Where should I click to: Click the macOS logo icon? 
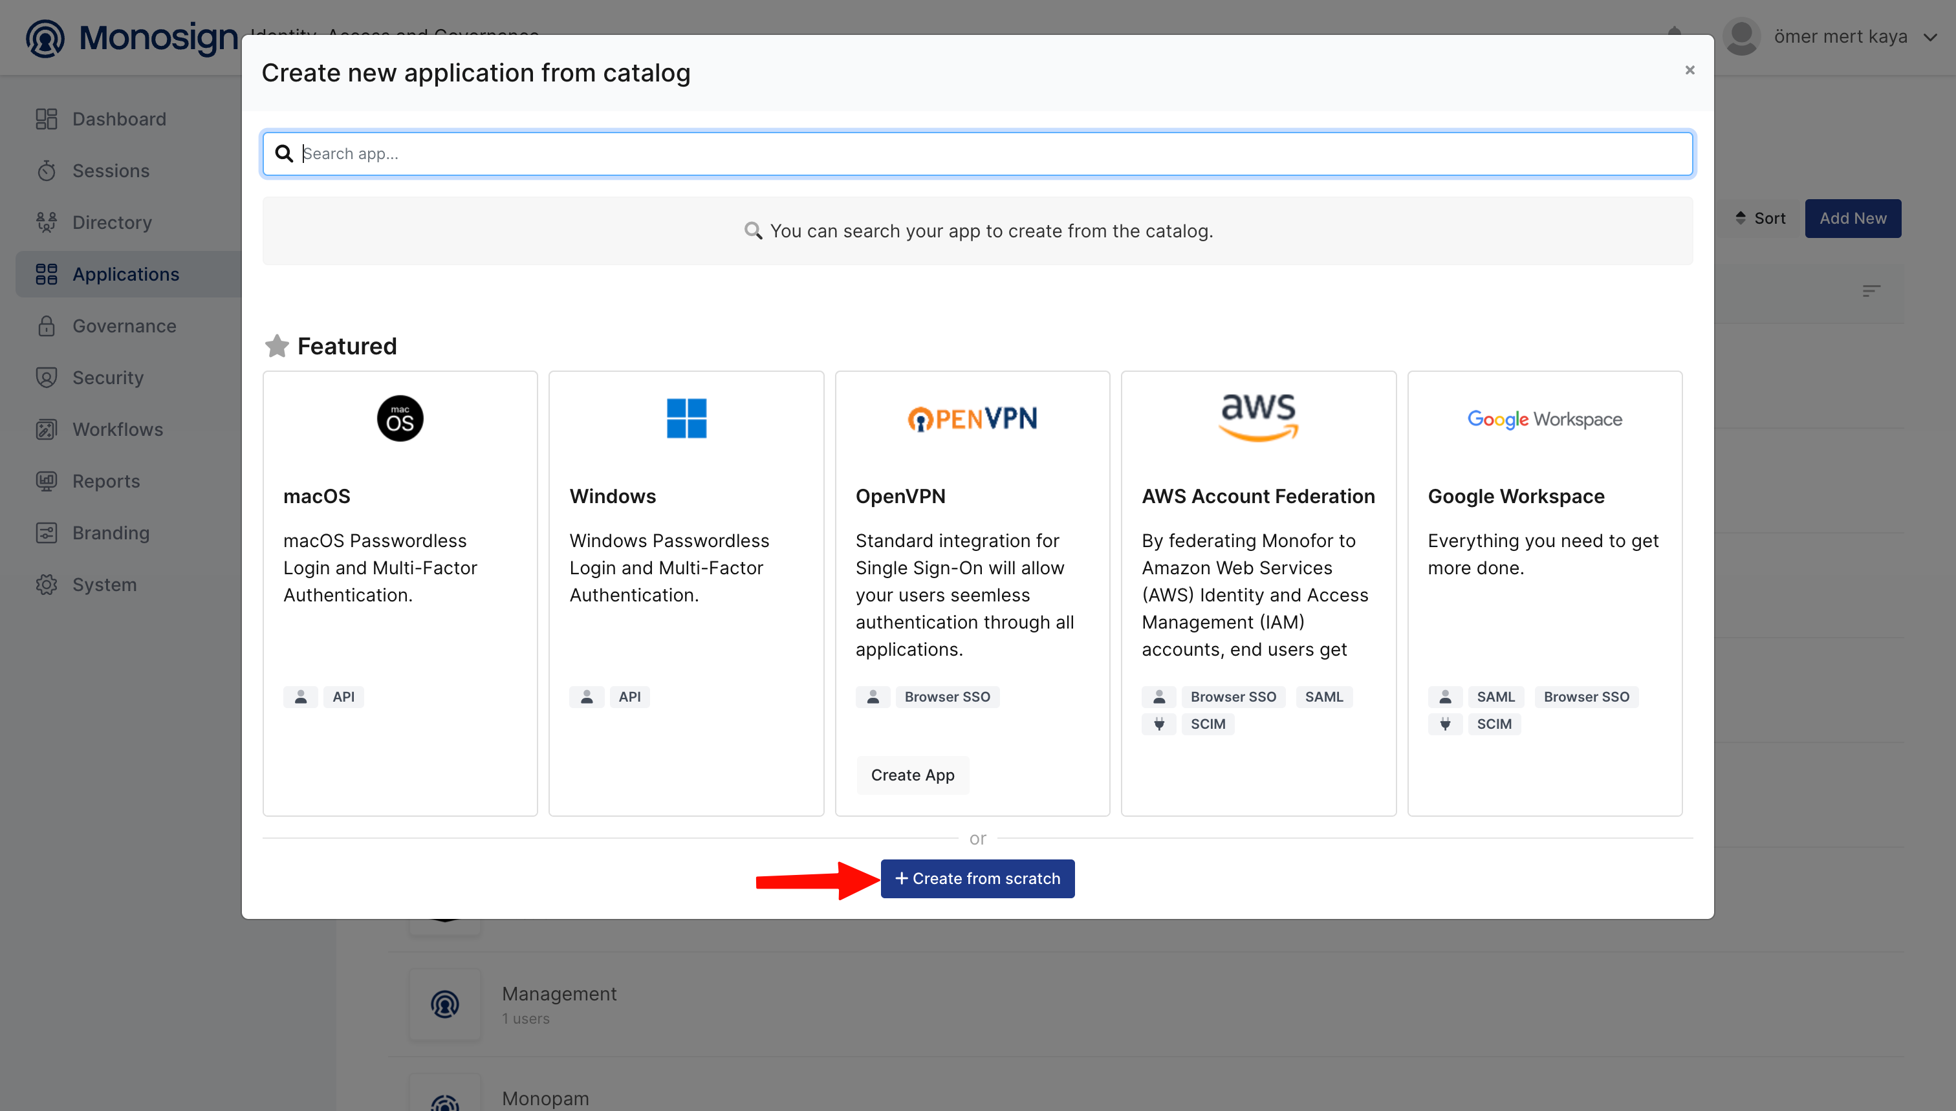point(400,419)
